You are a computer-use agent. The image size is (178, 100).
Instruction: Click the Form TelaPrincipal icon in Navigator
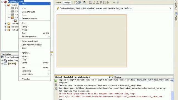click(x=3, y=57)
